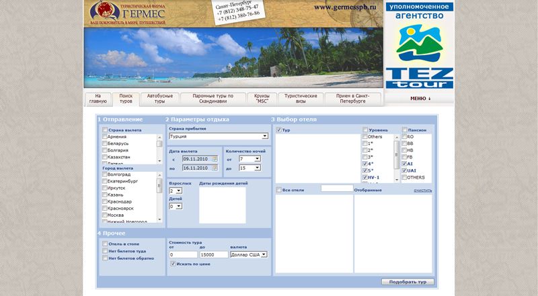Open calendar icon for departure date from
Screen dimensions: 538x296
pyautogui.click(x=215, y=159)
